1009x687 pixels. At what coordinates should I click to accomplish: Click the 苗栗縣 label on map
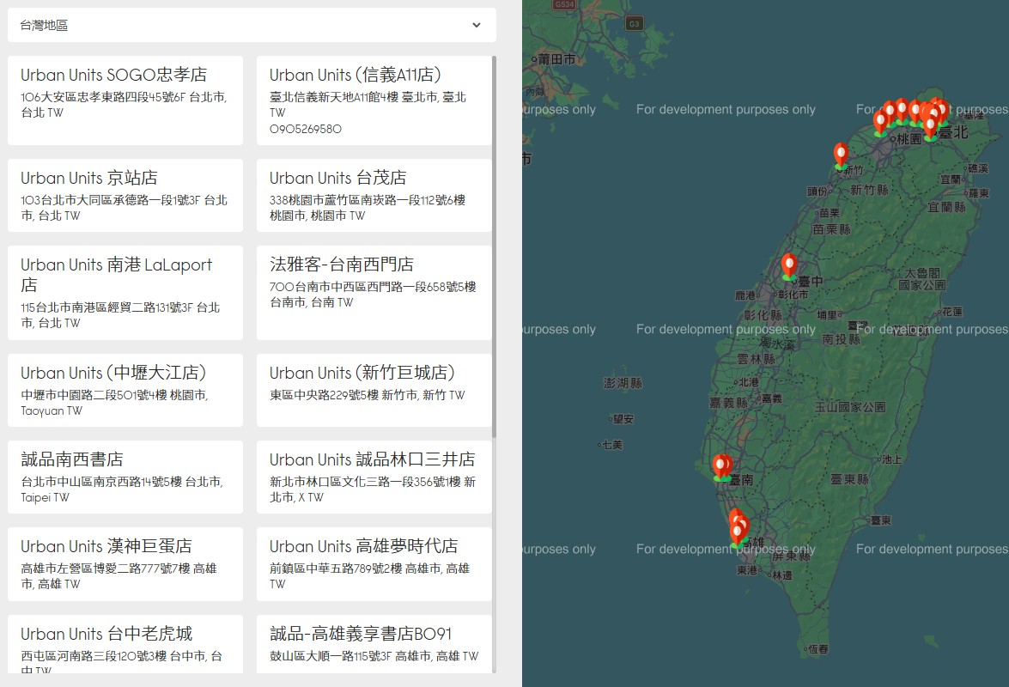point(831,229)
